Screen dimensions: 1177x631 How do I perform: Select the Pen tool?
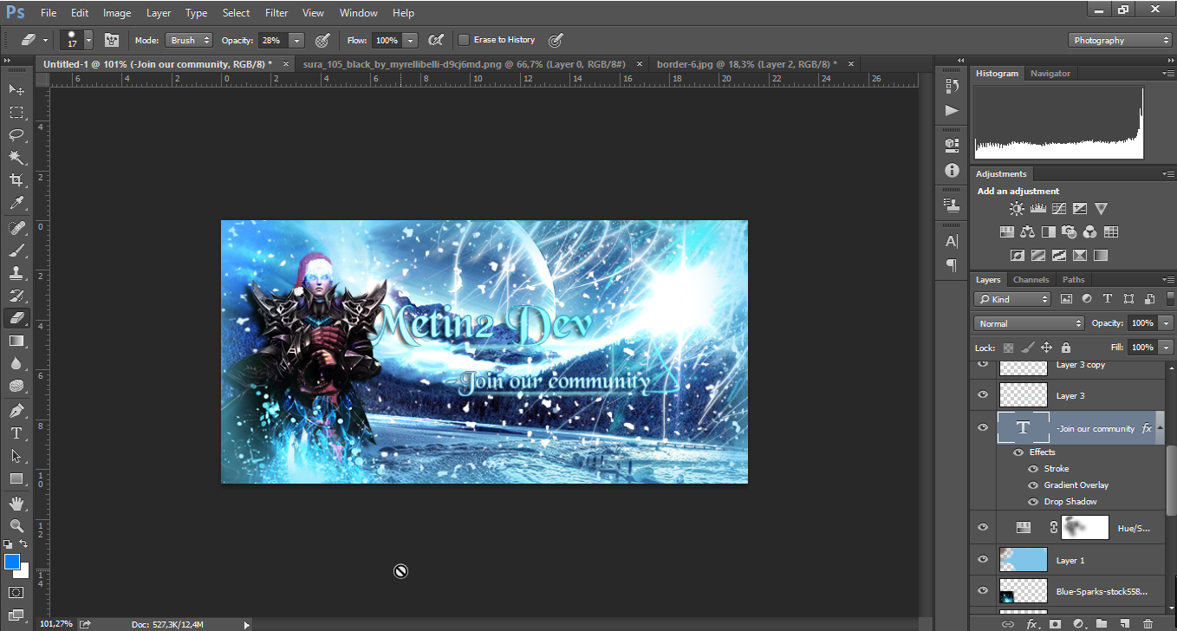click(x=16, y=410)
